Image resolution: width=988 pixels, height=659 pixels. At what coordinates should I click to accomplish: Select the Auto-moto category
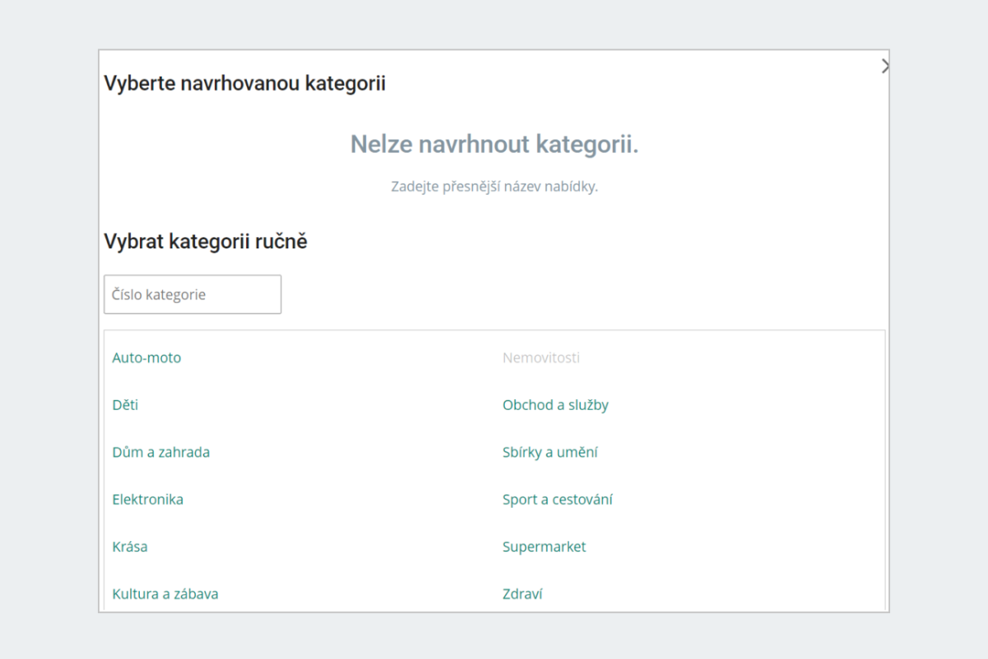(147, 358)
